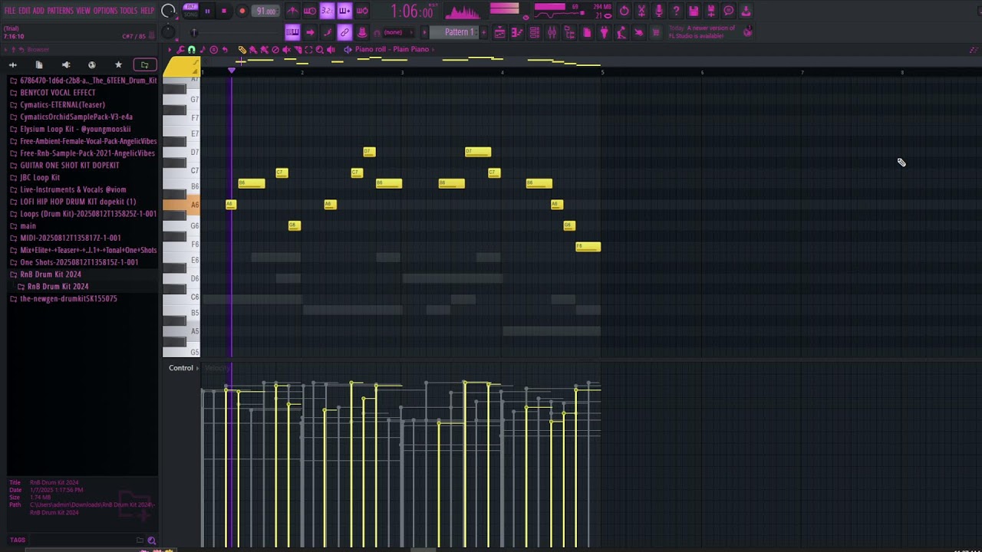
Task: Click the undo history power icon
Action: [624, 11]
